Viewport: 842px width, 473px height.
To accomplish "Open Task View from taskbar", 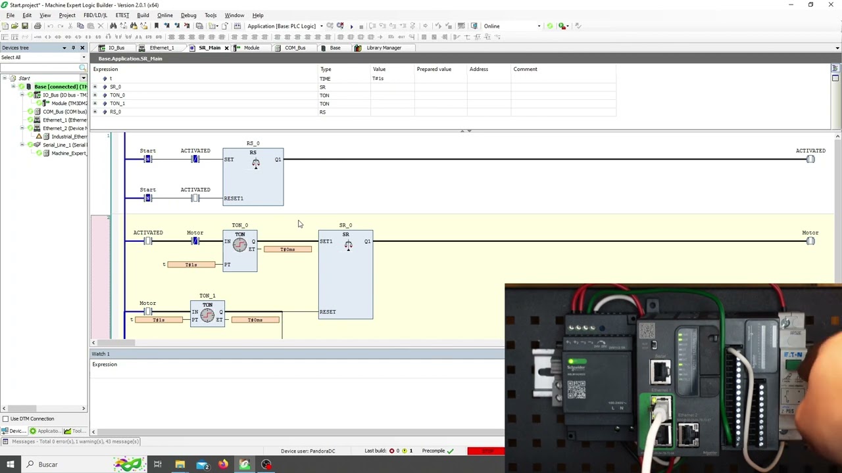I will (x=158, y=464).
